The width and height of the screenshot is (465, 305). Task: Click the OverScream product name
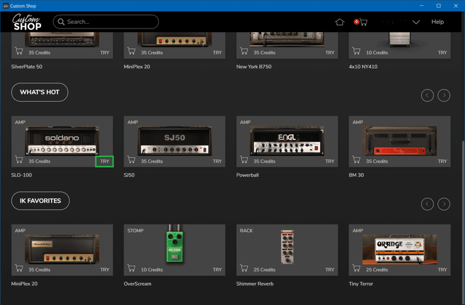coord(138,283)
